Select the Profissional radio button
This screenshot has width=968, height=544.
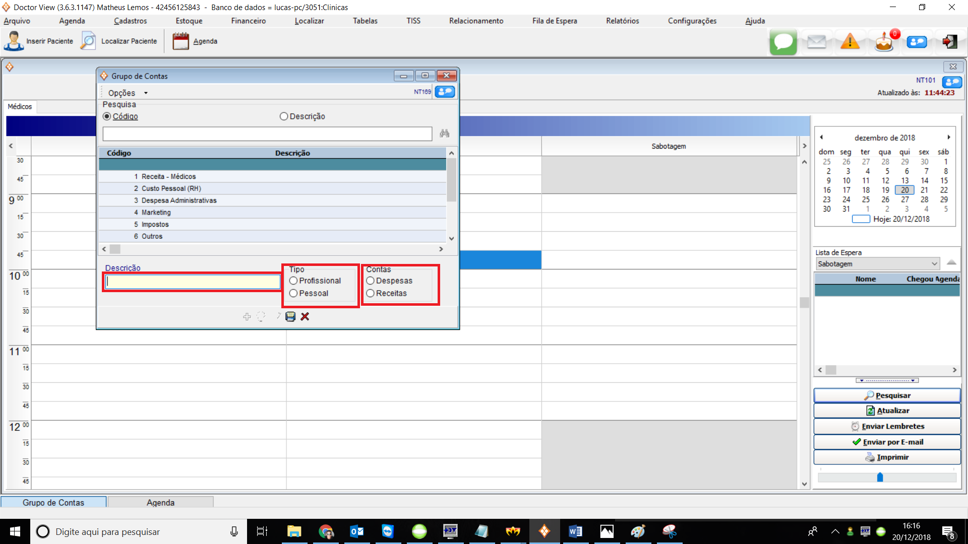click(x=293, y=281)
